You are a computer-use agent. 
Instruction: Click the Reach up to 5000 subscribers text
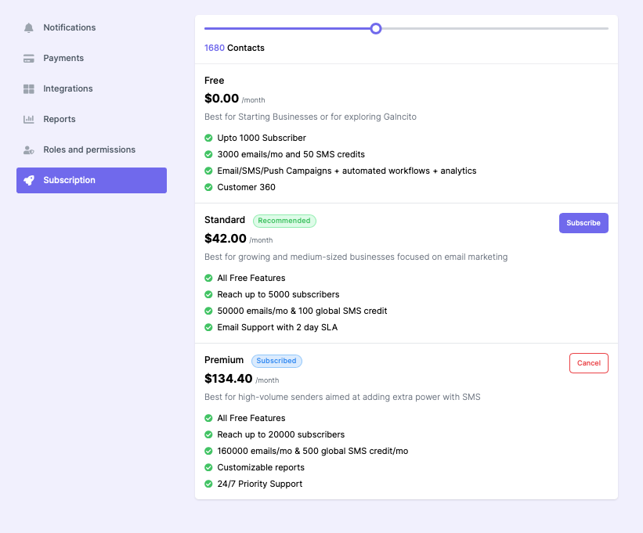click(x=278, y=294)
